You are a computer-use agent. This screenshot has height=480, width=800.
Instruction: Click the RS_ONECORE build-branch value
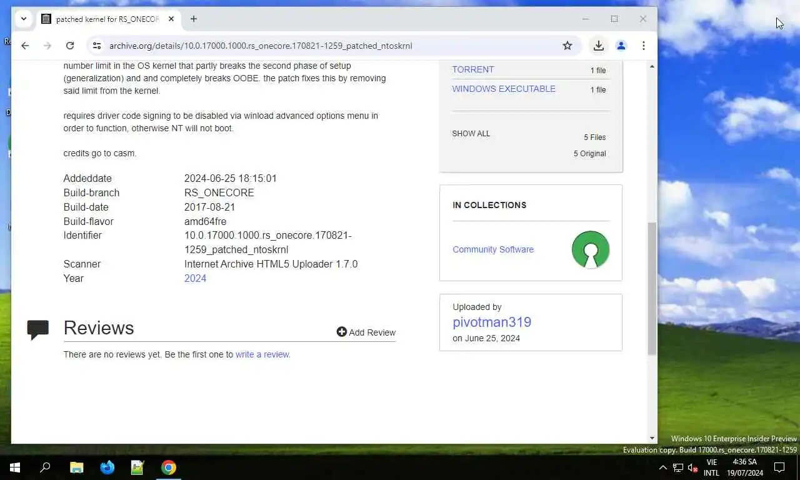coord(219,193)
